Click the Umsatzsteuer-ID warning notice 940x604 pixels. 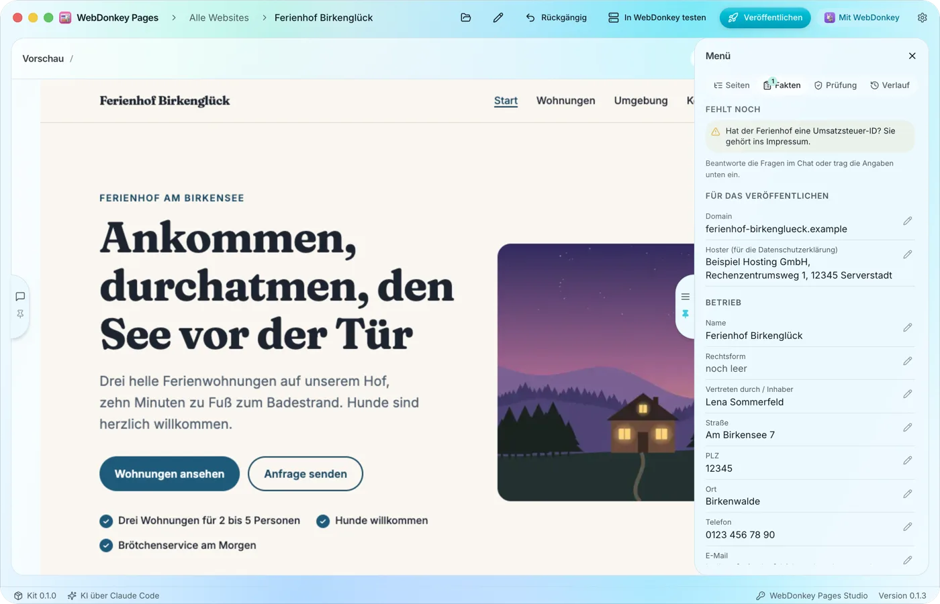pos(810,136)
